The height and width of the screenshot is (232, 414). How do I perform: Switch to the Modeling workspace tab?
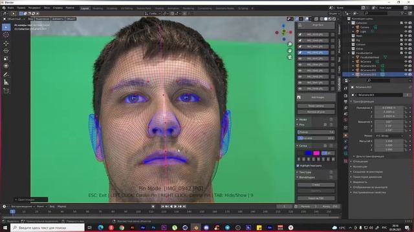click(x=98, y=8)
